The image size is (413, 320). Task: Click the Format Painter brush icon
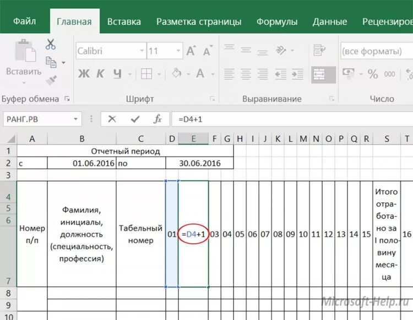(x=51, y=80)
